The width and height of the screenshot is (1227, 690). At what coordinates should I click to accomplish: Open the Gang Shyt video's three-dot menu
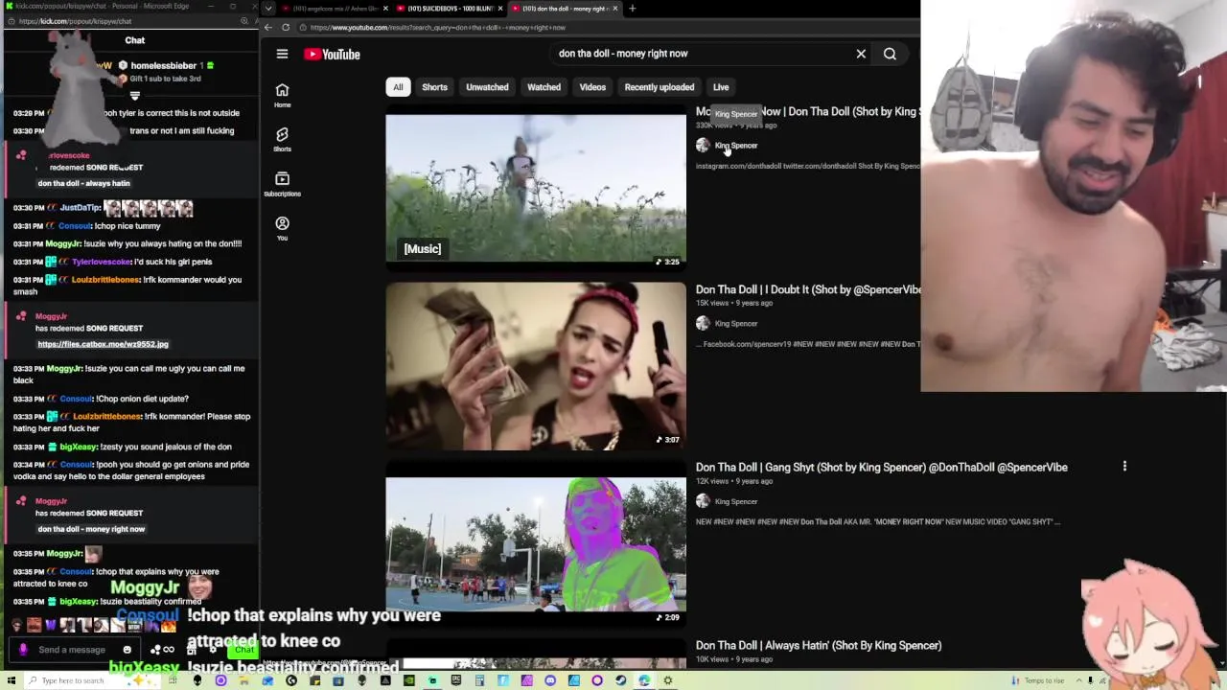1124,467
